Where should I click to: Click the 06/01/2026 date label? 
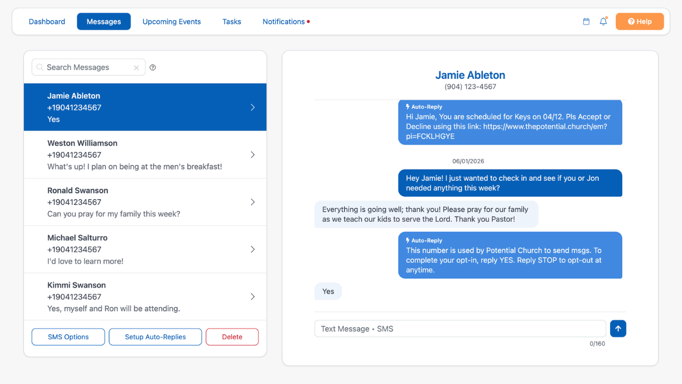click(468, 161)
